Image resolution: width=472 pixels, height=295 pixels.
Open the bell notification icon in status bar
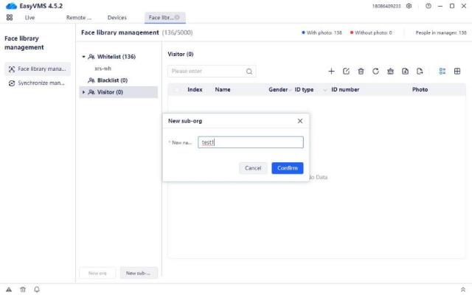pos(37,289)
